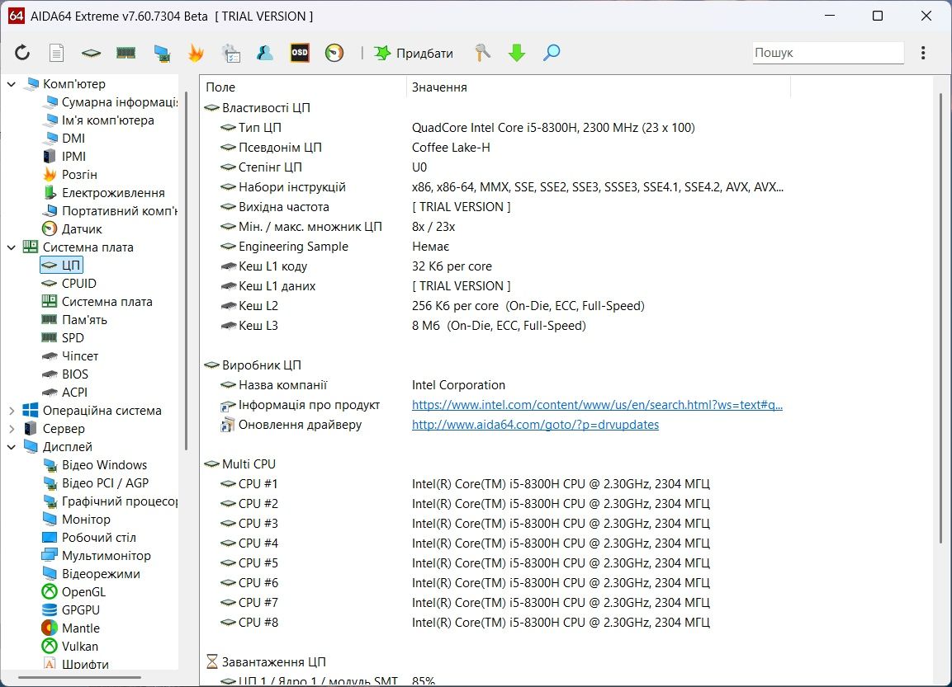Click the memory module toolbar icon
The width and height of the screenshot is (952, 687).
pyautogui.click(x=126, y=53)
